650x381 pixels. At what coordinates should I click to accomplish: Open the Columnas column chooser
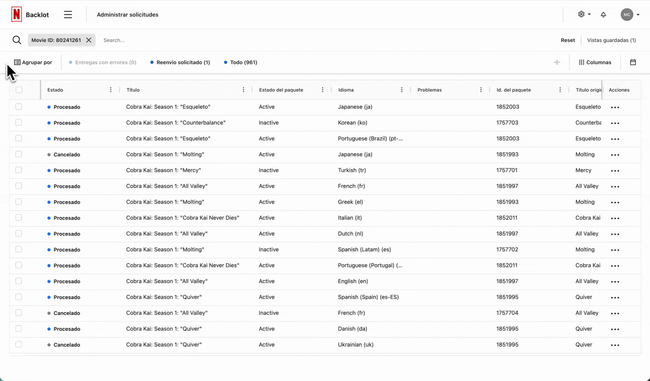tap(595, 62)
